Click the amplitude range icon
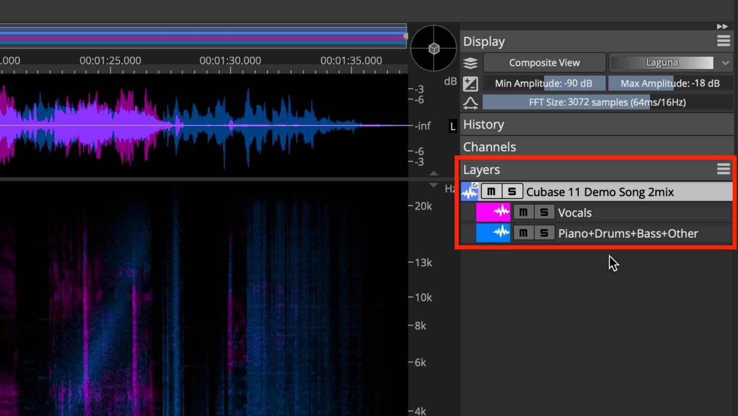 click(x=470, y=84)
